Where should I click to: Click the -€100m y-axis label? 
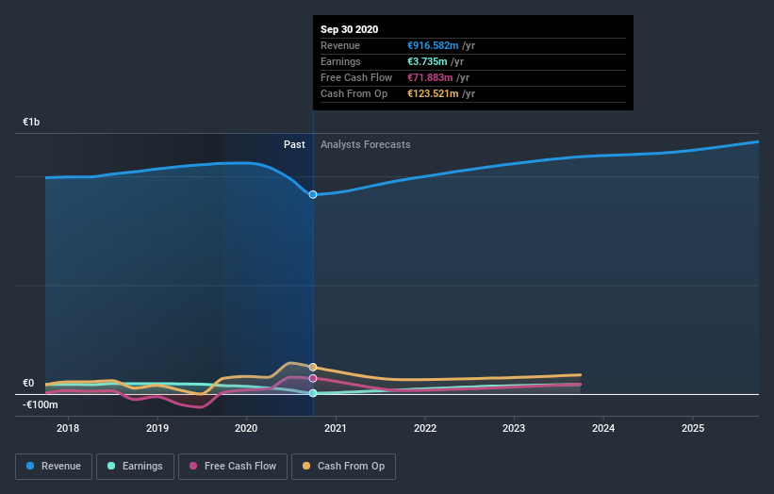pyautogui.click(x=40, y=404)
